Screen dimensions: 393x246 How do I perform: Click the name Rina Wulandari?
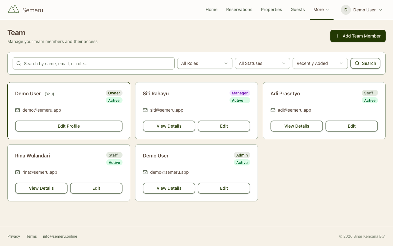click(33, 156)
